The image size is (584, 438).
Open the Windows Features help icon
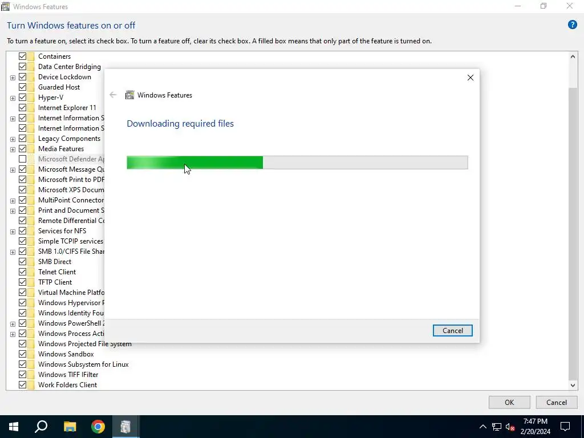[572, 25]
